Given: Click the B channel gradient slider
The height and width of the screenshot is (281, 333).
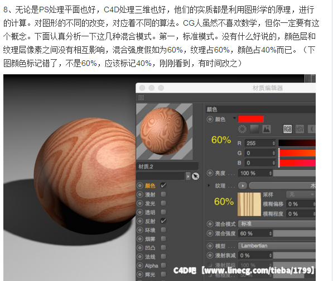Looking at the screenshot, I should [297, 163].
